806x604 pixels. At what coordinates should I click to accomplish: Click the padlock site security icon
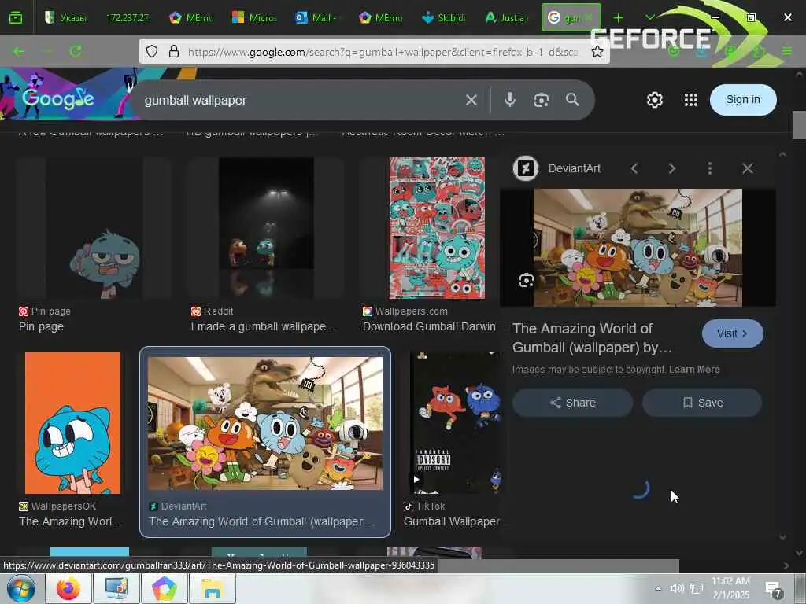tap(174, 51)
